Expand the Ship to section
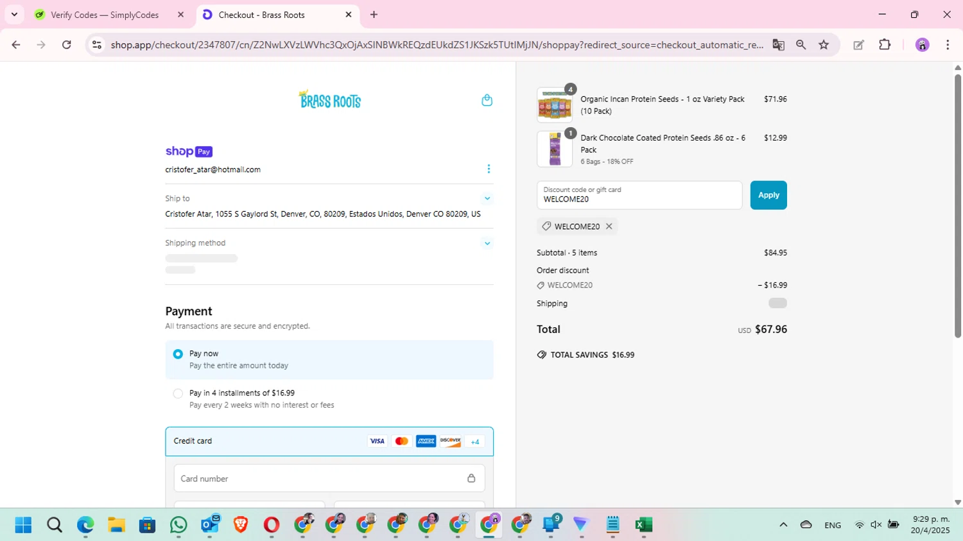 click(x=487, y=198)
